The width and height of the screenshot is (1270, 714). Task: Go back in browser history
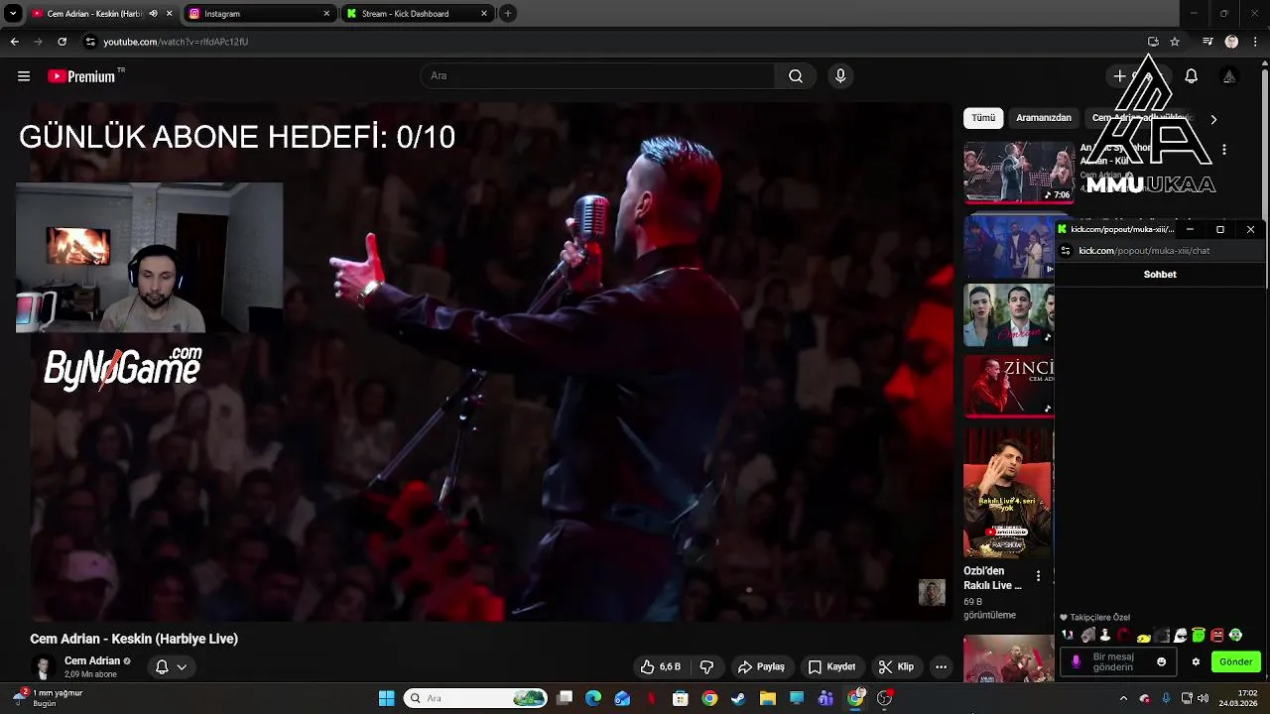click(x=14, y=42)
